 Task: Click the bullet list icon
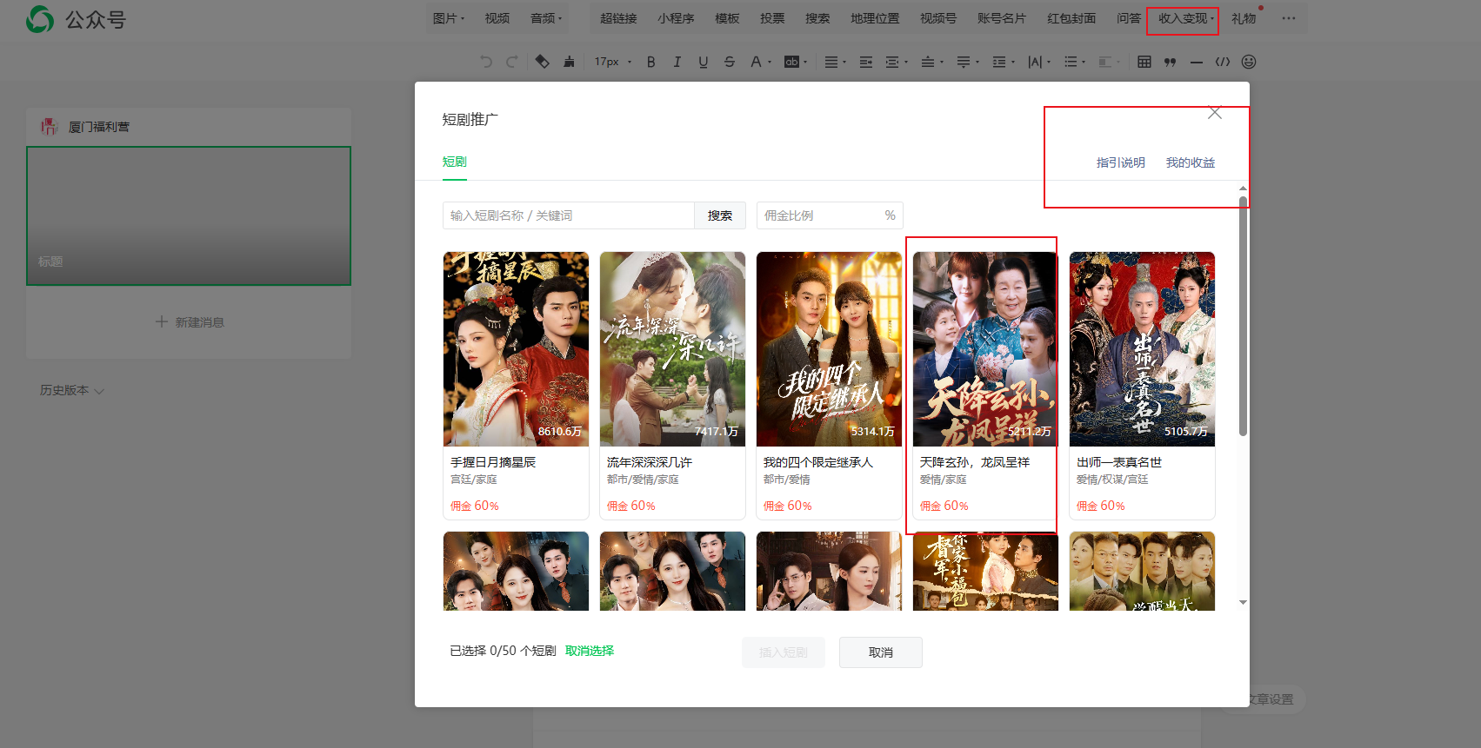pyautogui.click(x=1071, y=62)
